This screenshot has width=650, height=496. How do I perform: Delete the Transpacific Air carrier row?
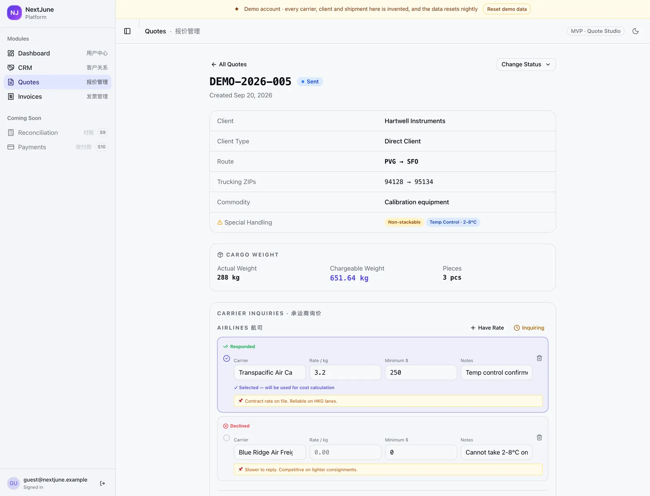tap(539, 358)
